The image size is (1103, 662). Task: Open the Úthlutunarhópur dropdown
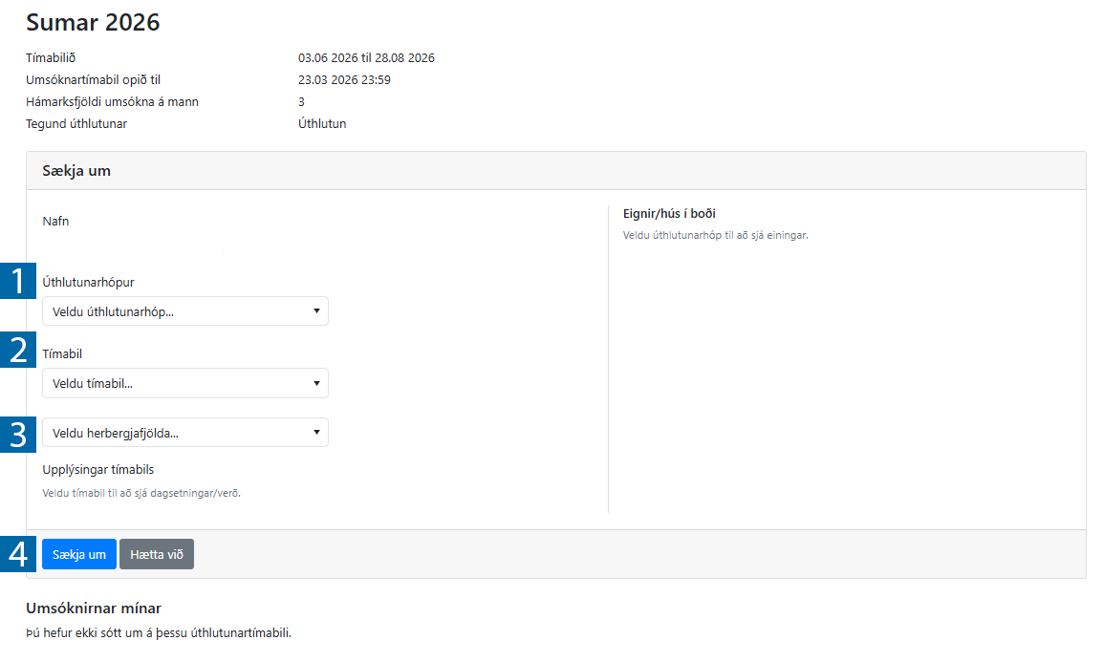pos(184,311)
